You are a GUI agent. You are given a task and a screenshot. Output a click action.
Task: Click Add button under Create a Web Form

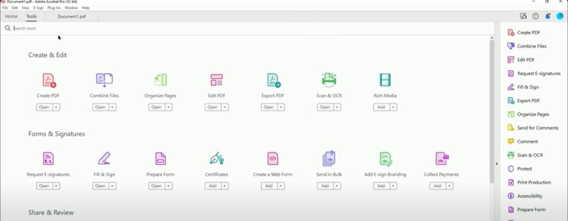point(269,186)
